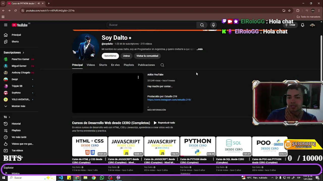
Task: Reload the page
Action: 15,11
